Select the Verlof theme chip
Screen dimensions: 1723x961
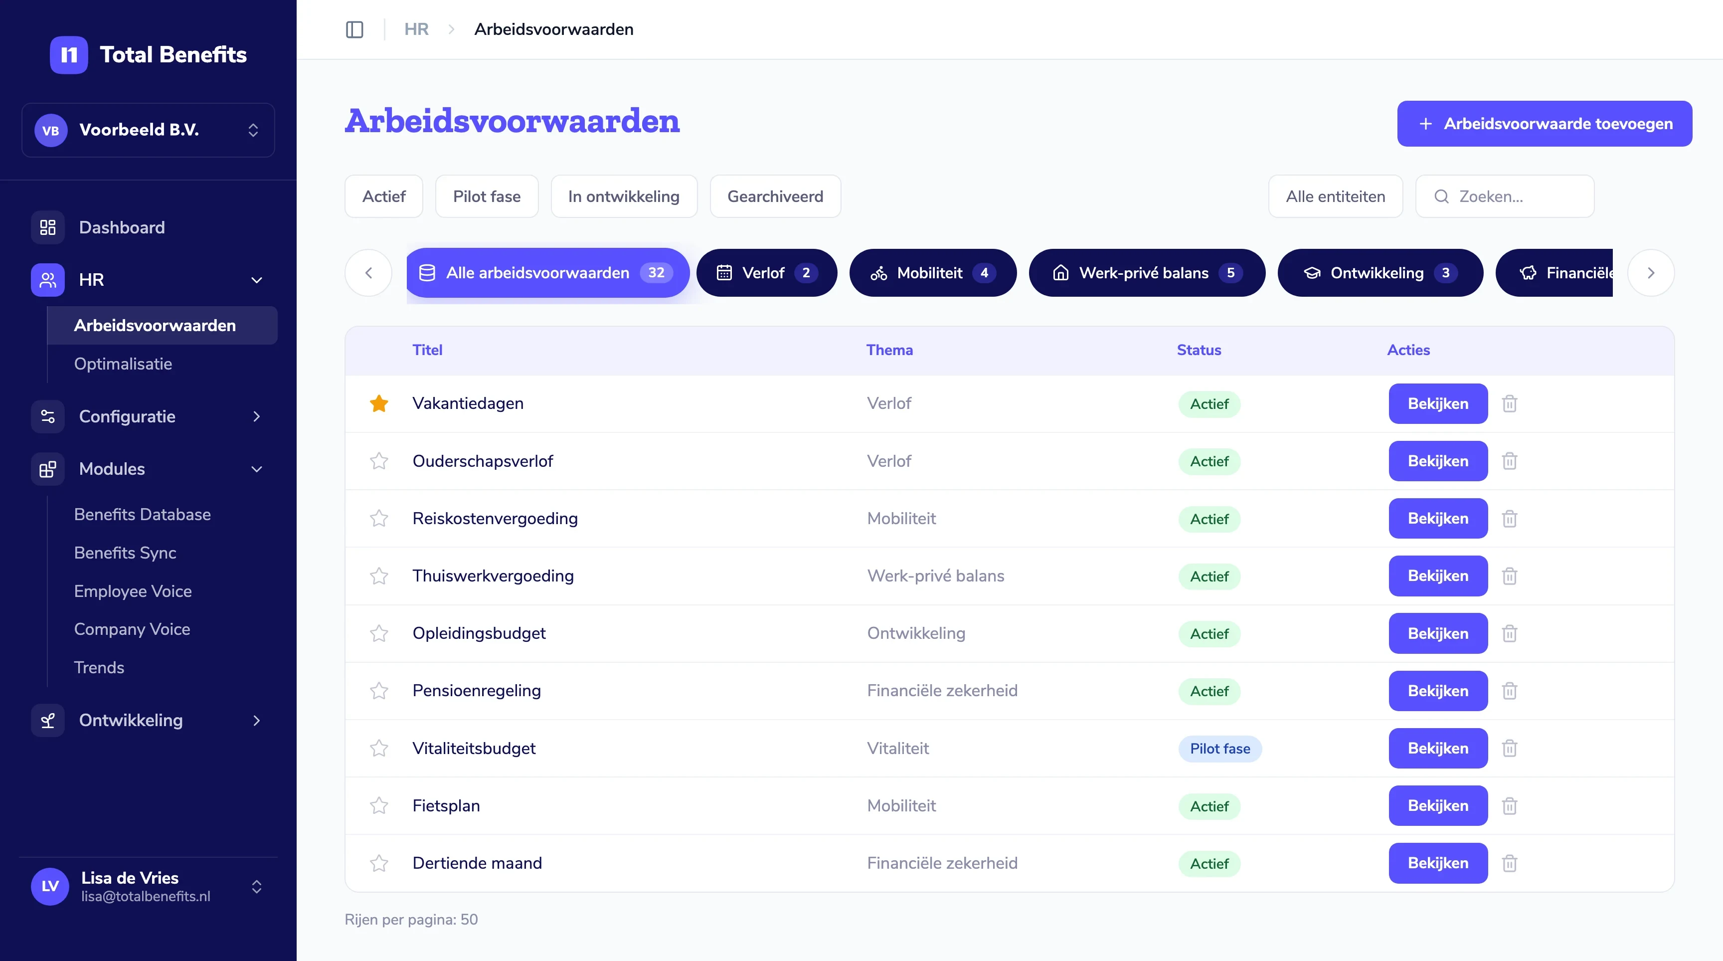(766, 273)
